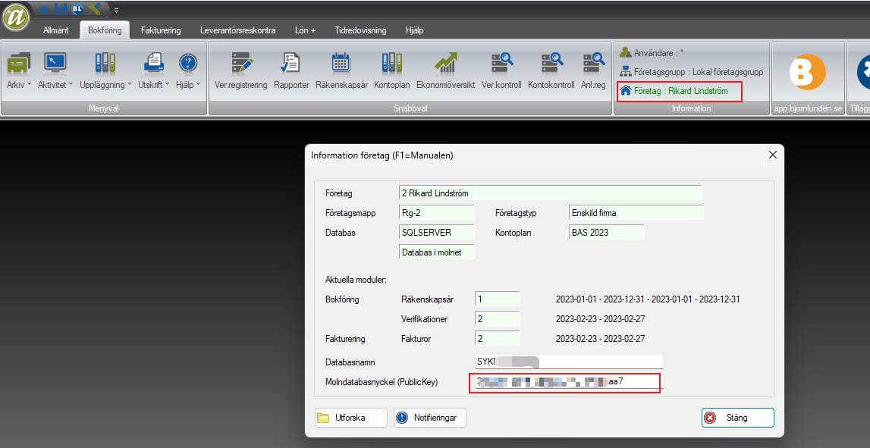Open Rapporter from the ribbon
Viewport: 870px width, 448px height.
[291, 70]
